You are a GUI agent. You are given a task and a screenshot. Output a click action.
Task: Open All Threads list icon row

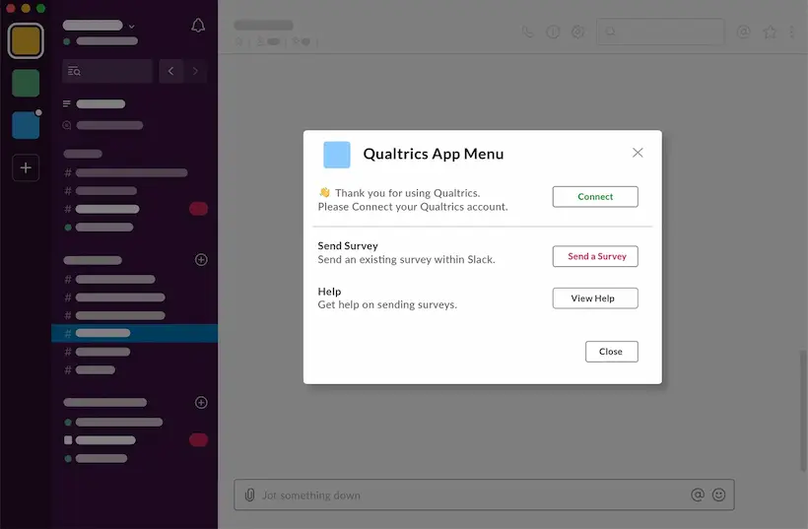pyautogui.click(x=95, y=104)
